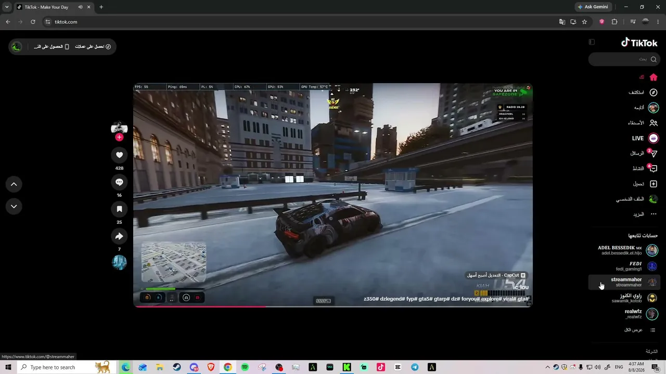Open the Translate page icon in address bar
666x374 pixels.
click(x=562, y=22)
